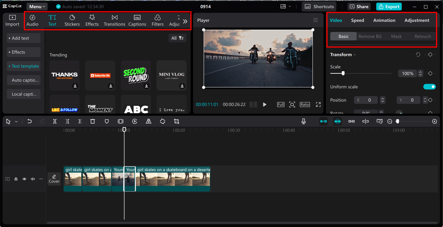
Task: Rotate the selected clip
Action: point(162,121)
